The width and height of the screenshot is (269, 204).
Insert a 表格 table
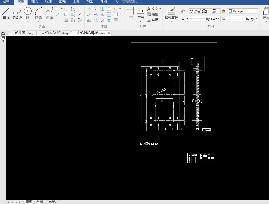[153, 14]
